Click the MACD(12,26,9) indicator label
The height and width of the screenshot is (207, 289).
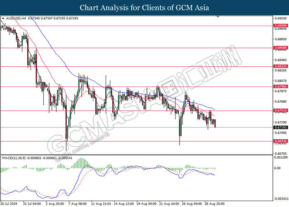(x=15, y=158)
